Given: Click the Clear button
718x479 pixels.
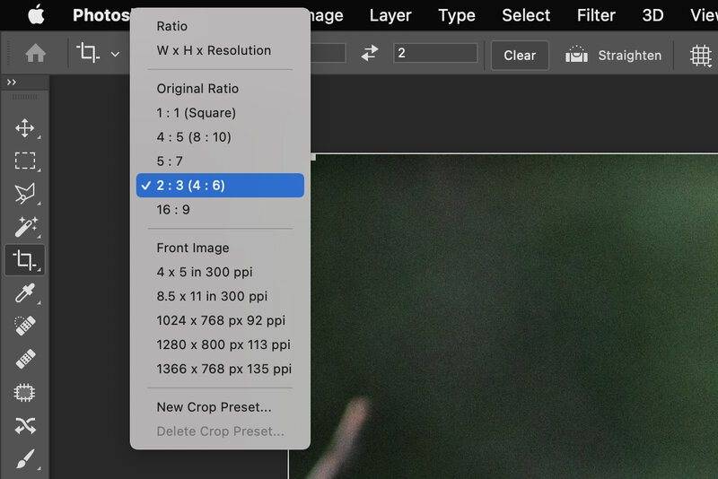Looking at the screenshot, I should coord(520,56).
